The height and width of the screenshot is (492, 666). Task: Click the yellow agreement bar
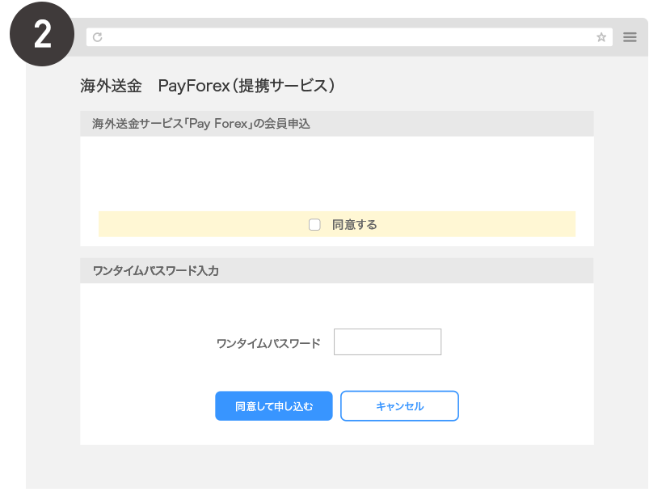(x=337, y=224)
